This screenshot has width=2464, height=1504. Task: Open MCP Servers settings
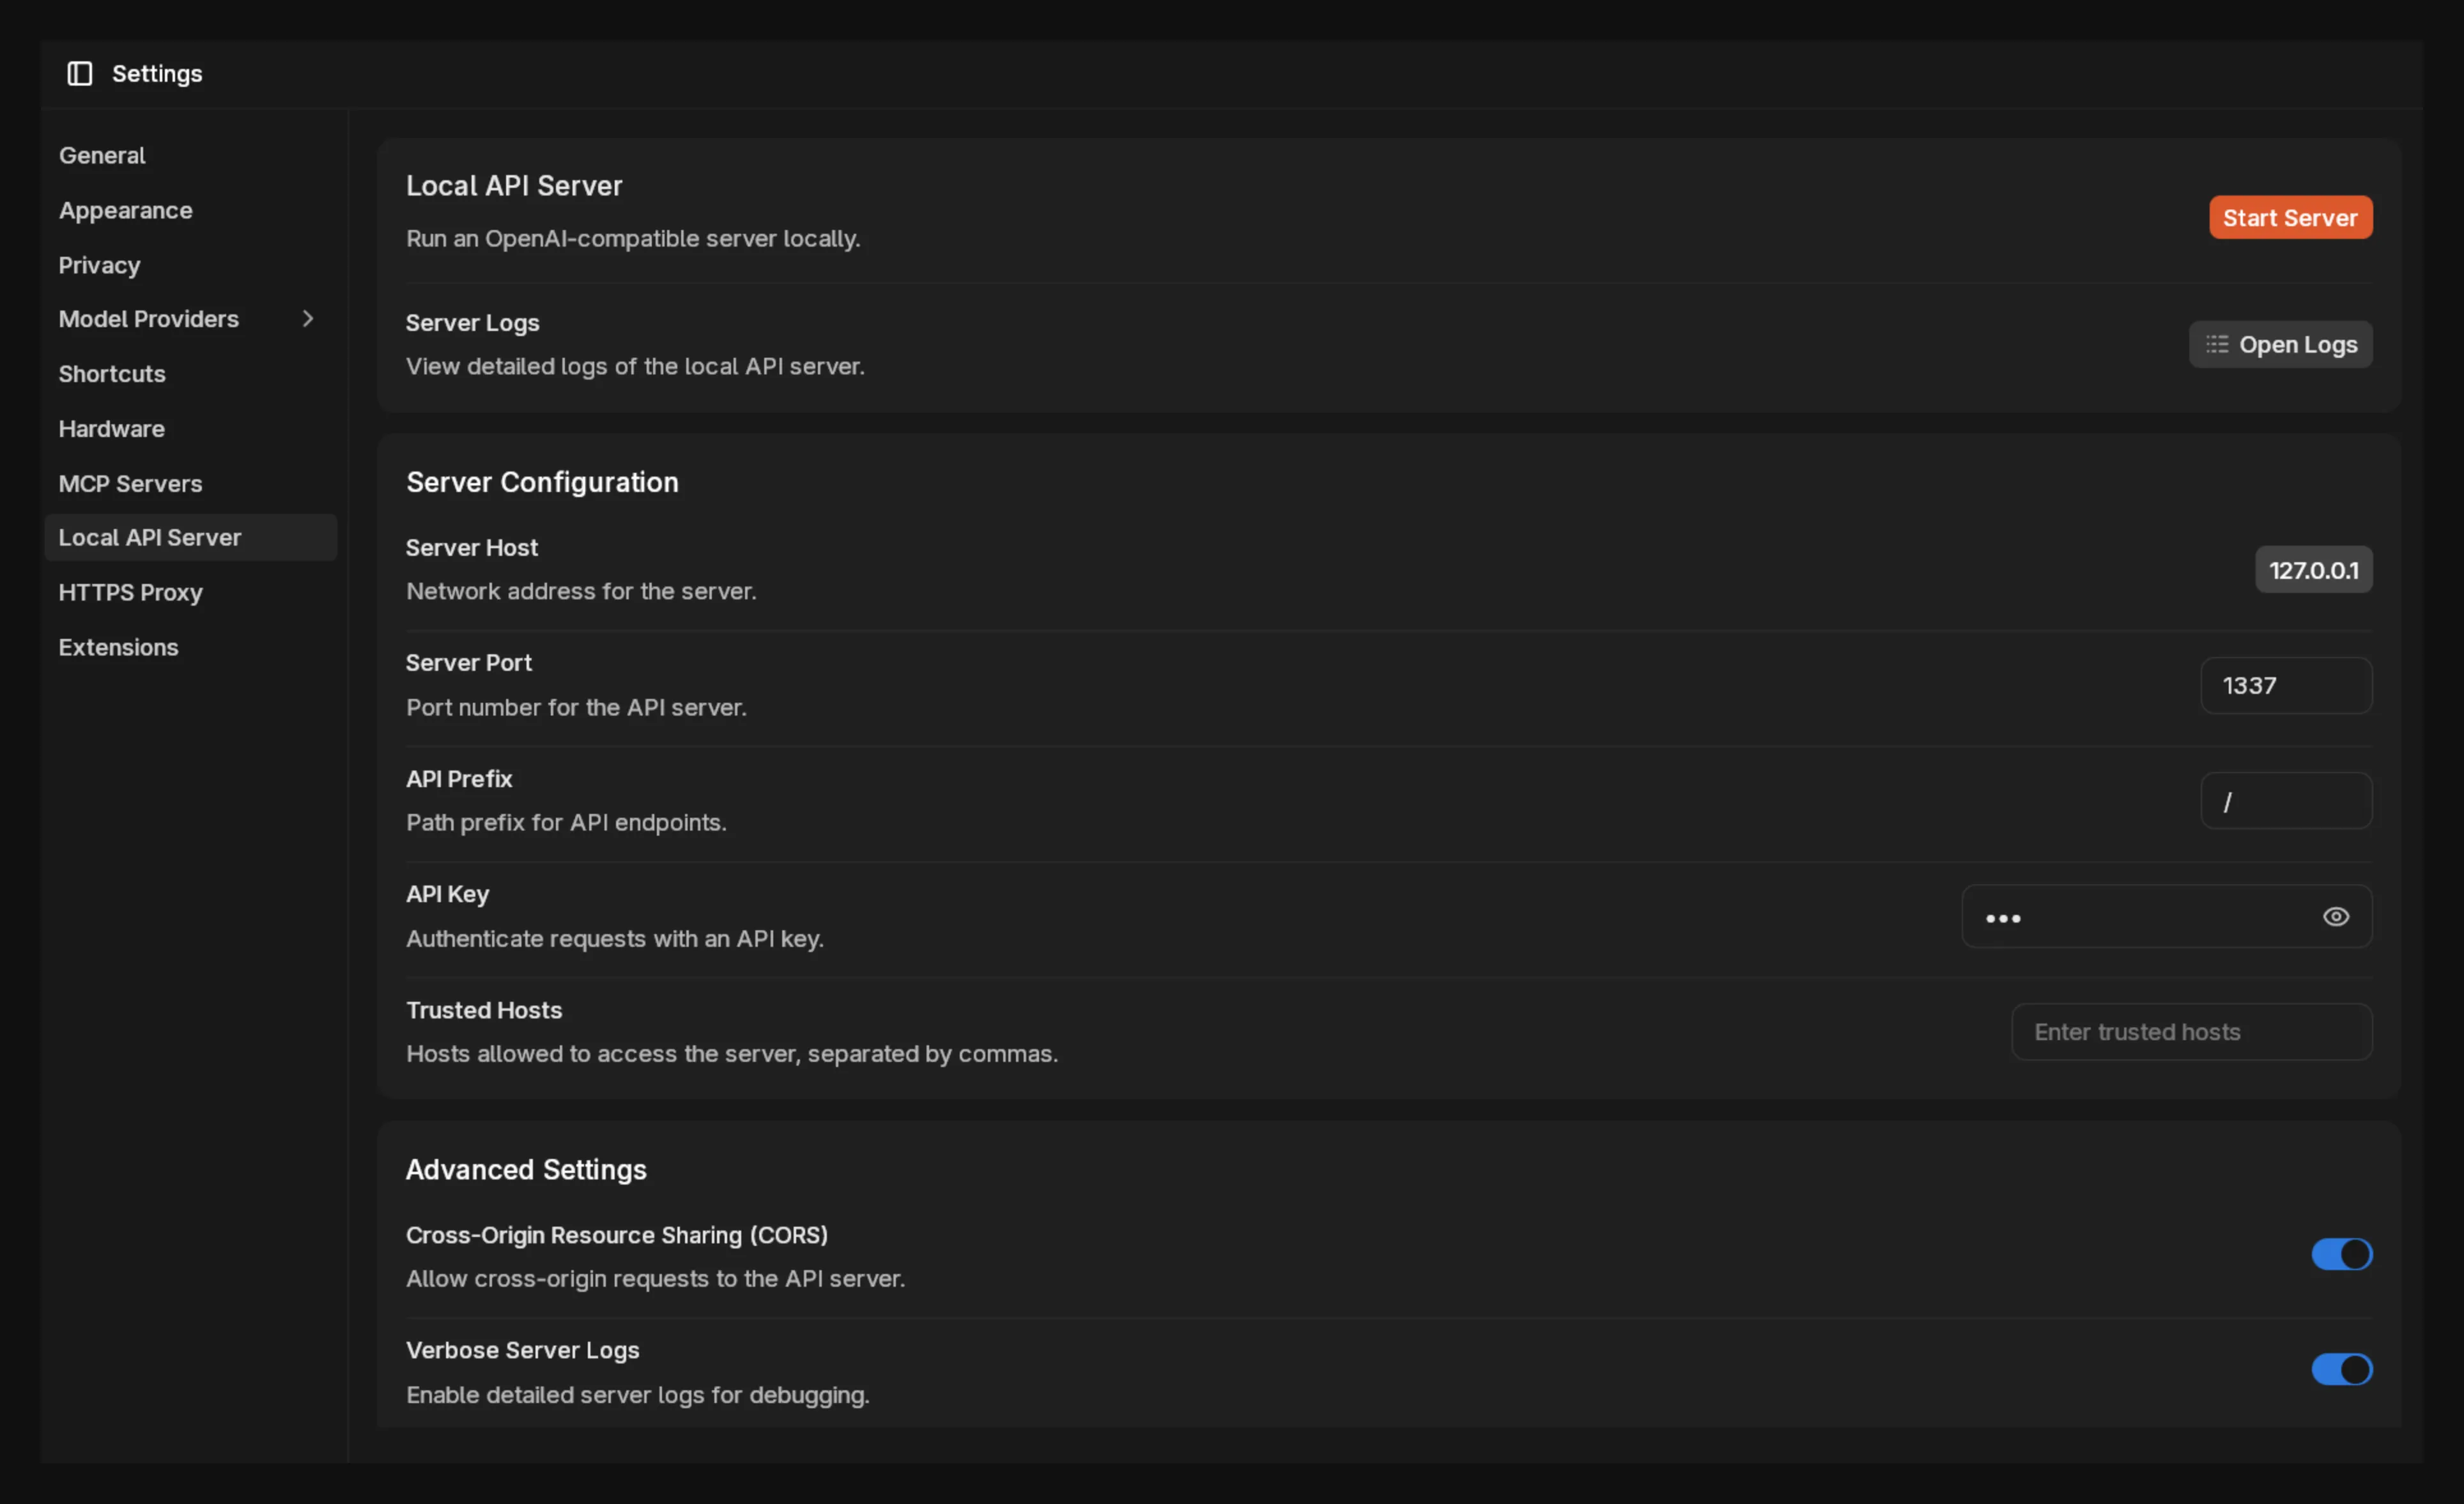coord(130,483)
